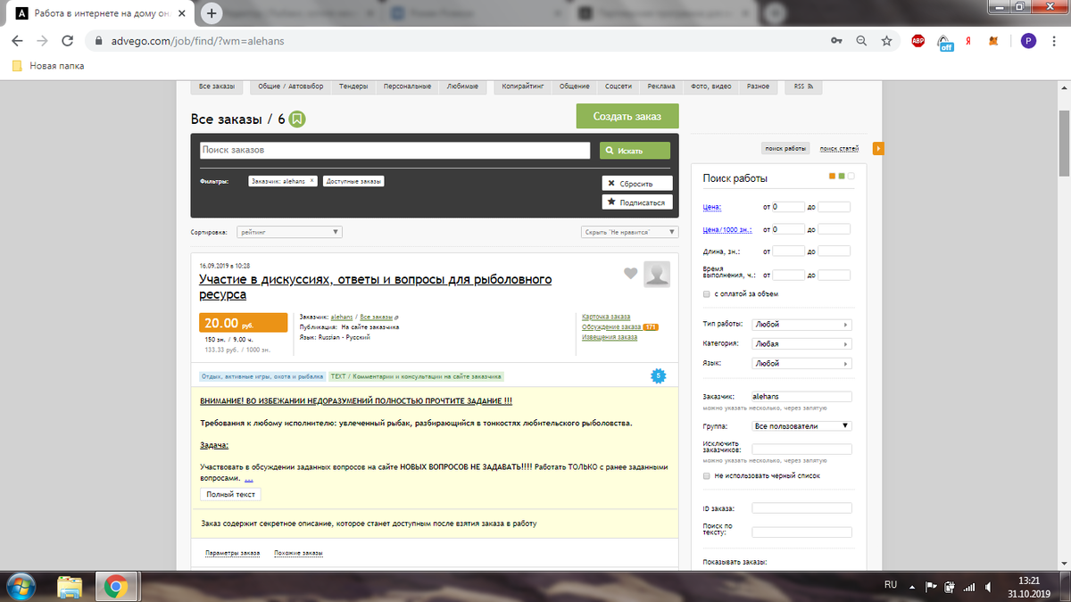Viewport: 1071px width, 602px height.
Task: Check the 'с оплатой за объем' checkbox
Action: (x=708, y=293)
